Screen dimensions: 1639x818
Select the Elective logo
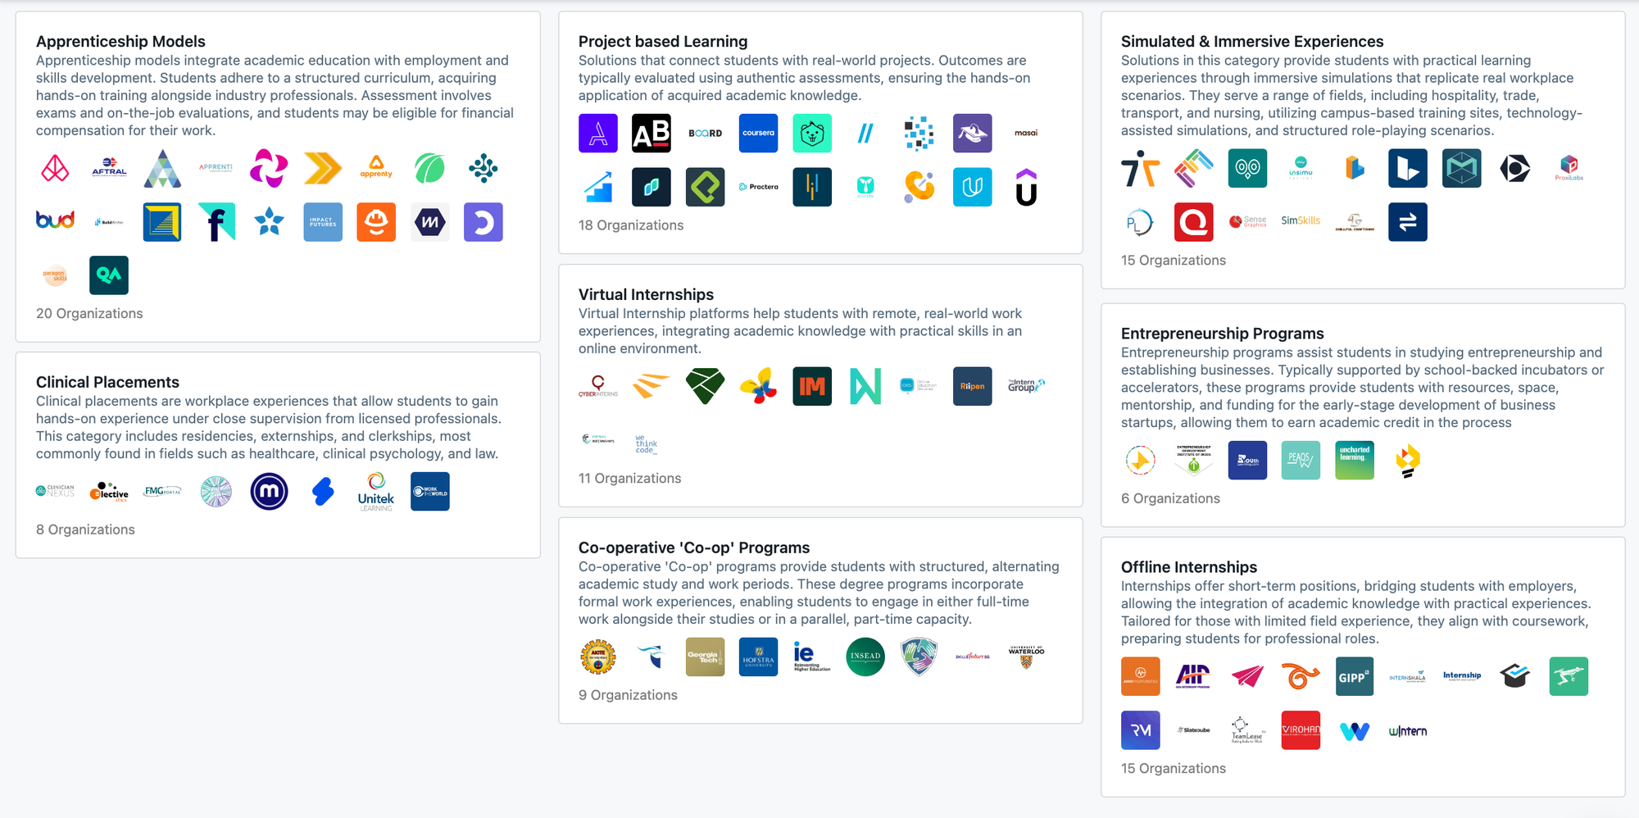pyautogui.click(x=109, y=492)
